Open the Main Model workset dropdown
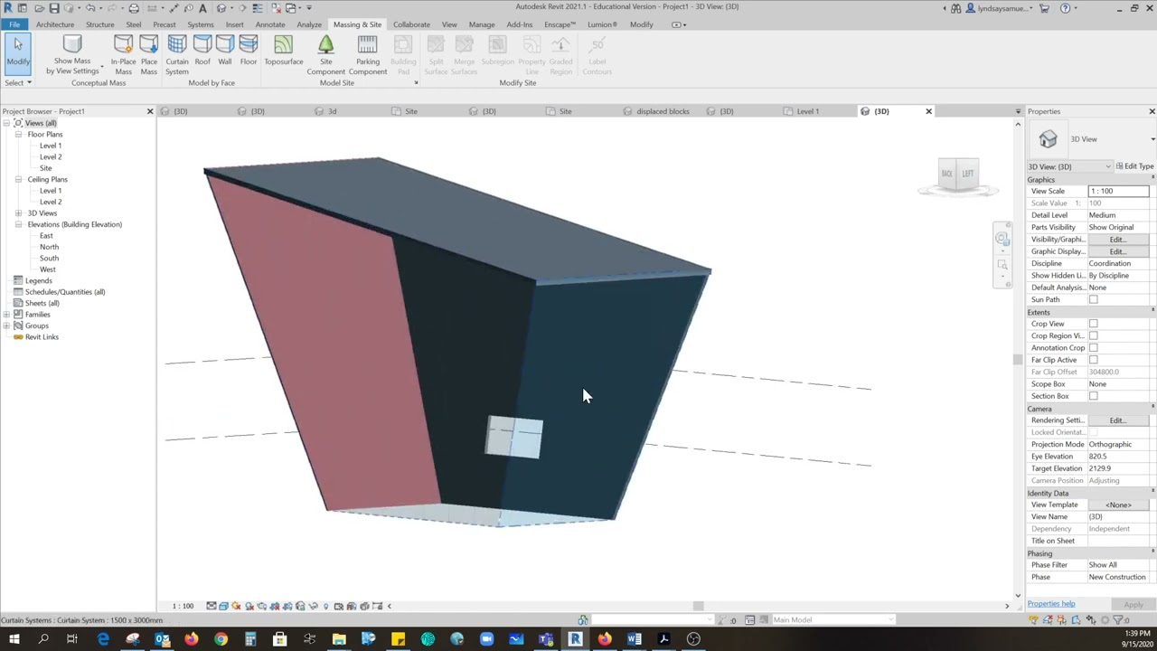 point(832,620)
